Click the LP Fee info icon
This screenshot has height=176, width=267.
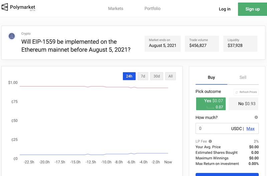[210, 141]
